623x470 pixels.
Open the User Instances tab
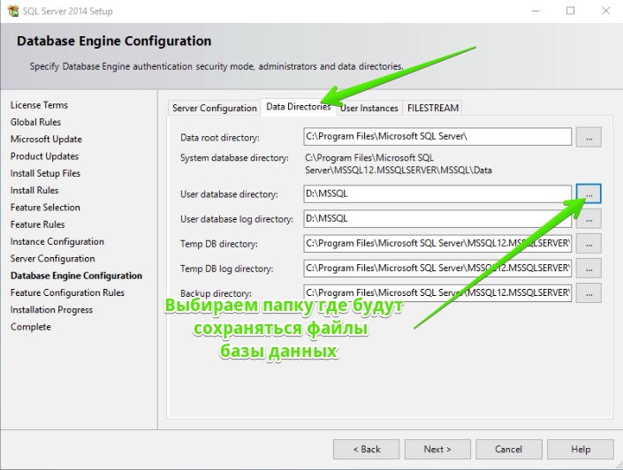(x=369, y=108)
